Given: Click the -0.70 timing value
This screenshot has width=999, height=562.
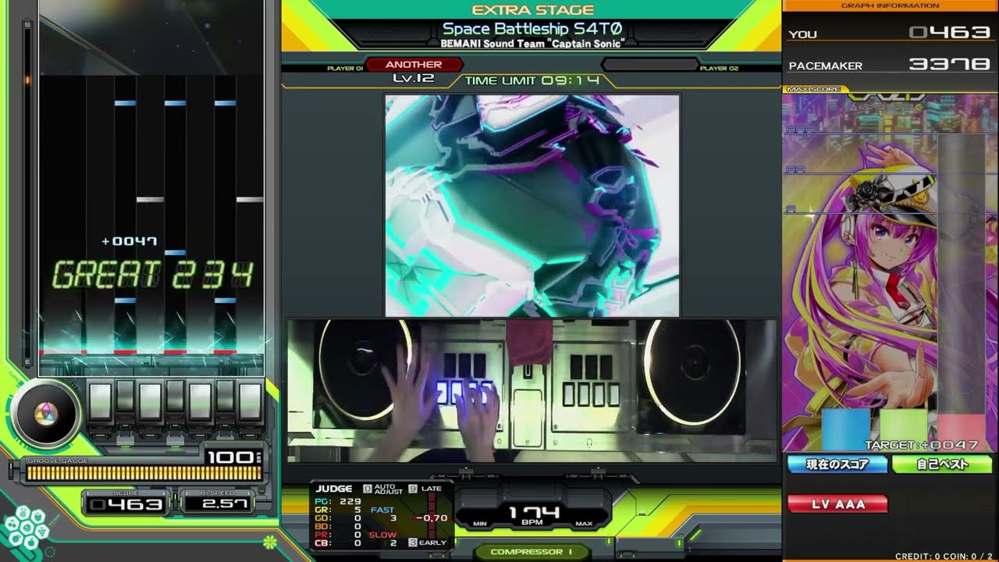Looking at the screenshot, I should [432, 518].
